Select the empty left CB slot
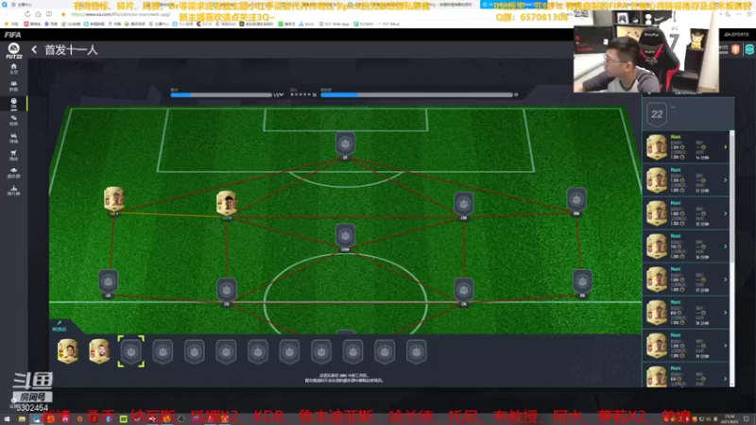 (x=227, y=290)
